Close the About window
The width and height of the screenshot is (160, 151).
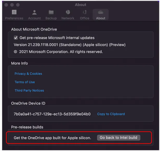tap(6, 5)
